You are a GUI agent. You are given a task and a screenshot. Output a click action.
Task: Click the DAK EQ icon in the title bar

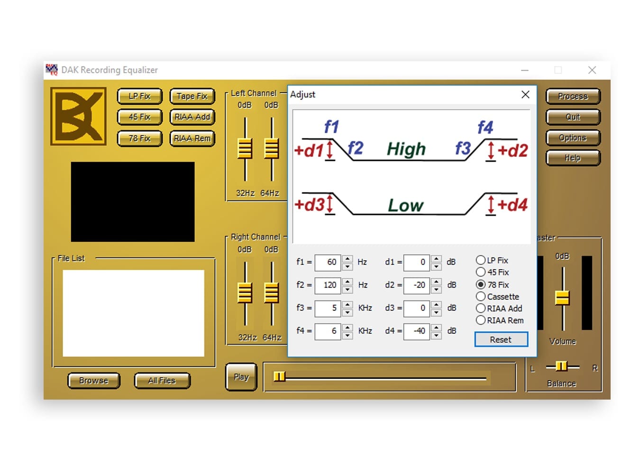click(53, 70)
